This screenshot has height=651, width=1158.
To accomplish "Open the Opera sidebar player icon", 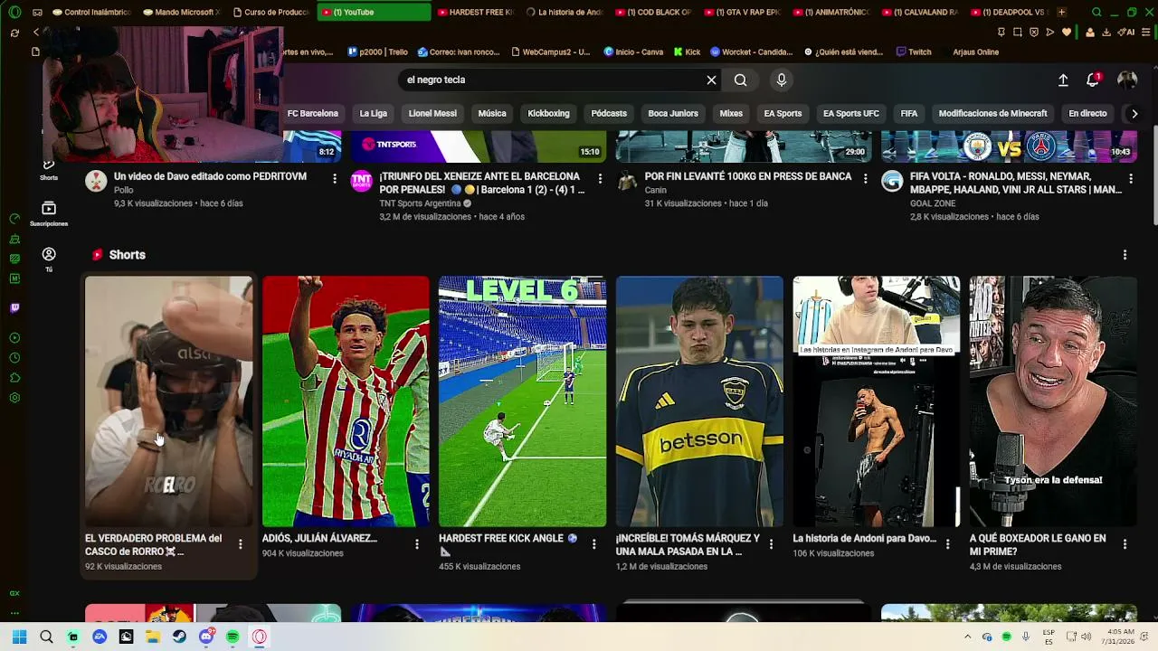I will [x=14, y=338].
